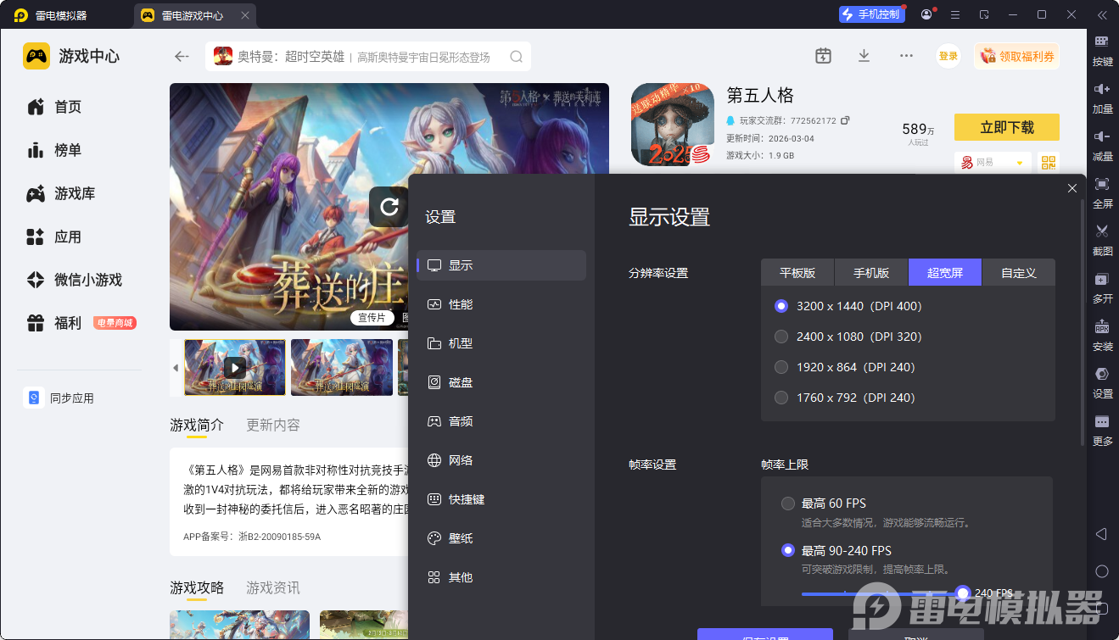
Task: Choose the 最高 60 FPS option
Action: [x=788, y=504]
